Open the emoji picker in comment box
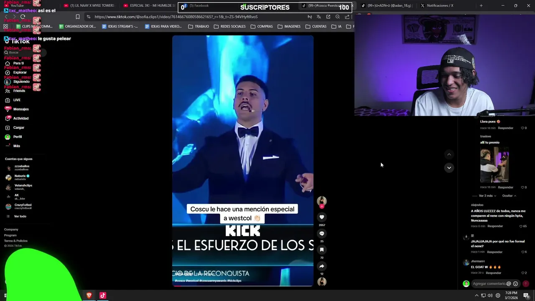The height and width of the screenshot is (301, 535). point(515,283)
